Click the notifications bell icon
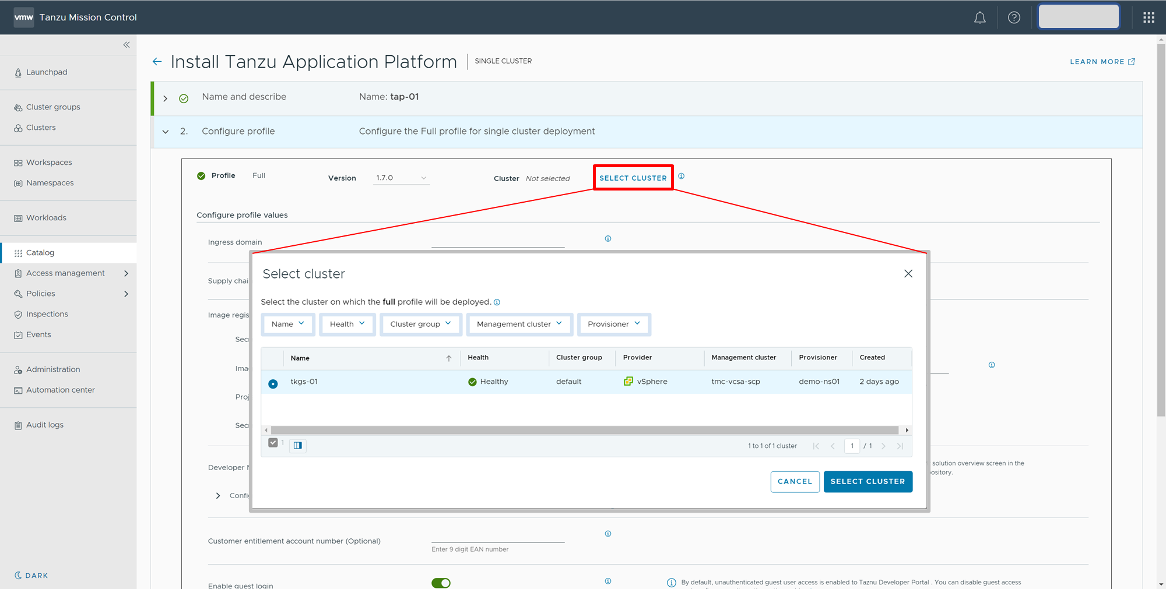This screenshot has height=589, width=1166. (x=979, y=17)
